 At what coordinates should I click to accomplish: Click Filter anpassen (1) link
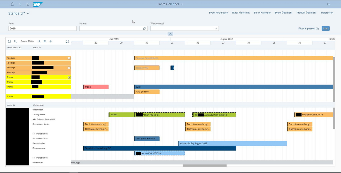(308, 28)
